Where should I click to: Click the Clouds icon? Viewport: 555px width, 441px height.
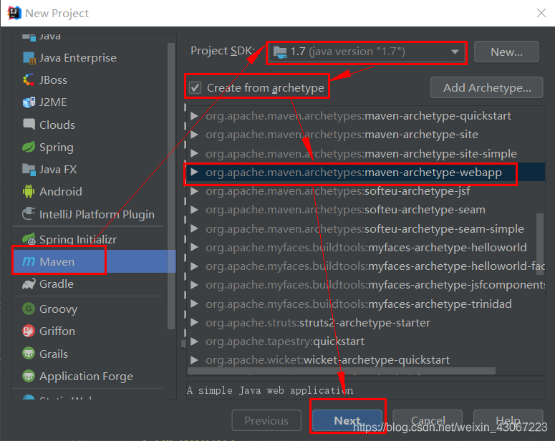pyautogui.click(x=29, y=125)
